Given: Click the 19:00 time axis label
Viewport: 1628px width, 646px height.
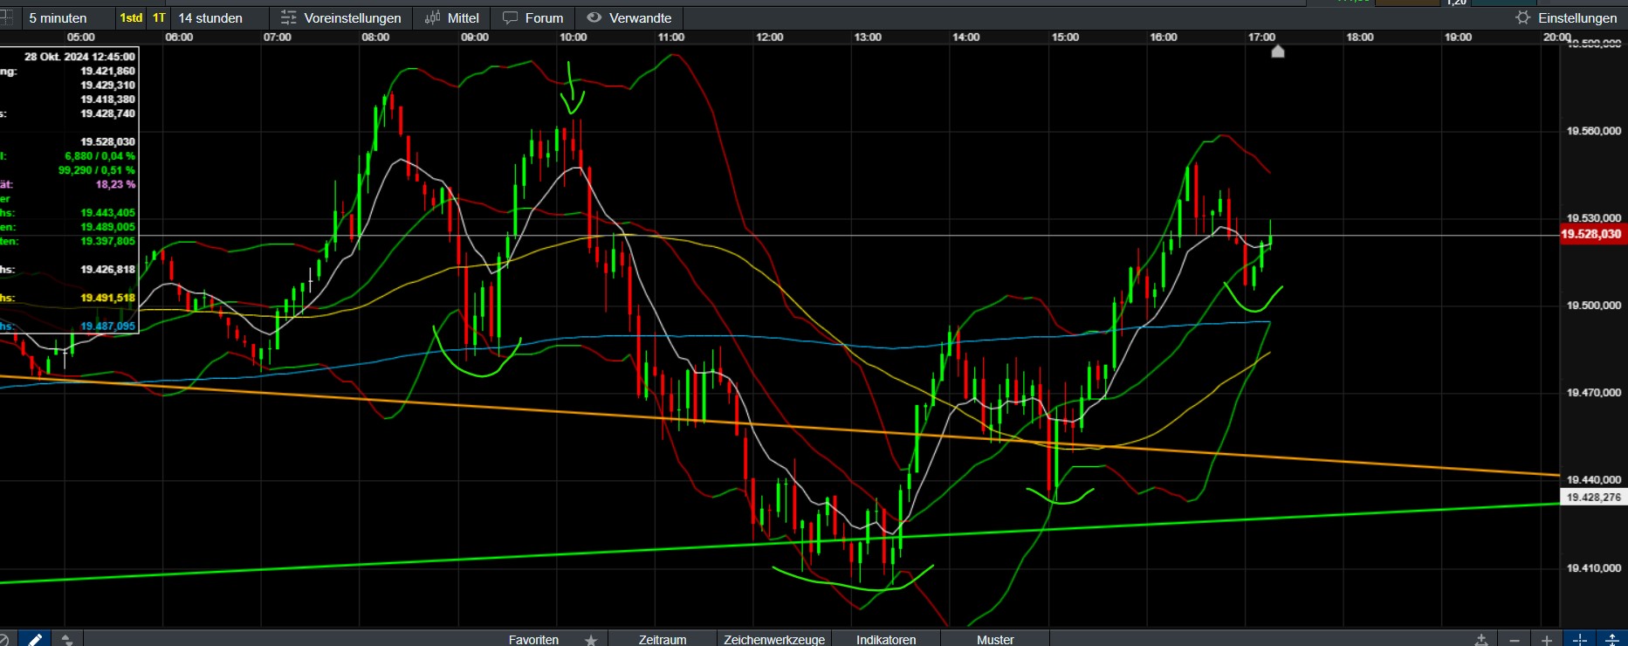Looking at the screenshot, I should (1459, 37).
